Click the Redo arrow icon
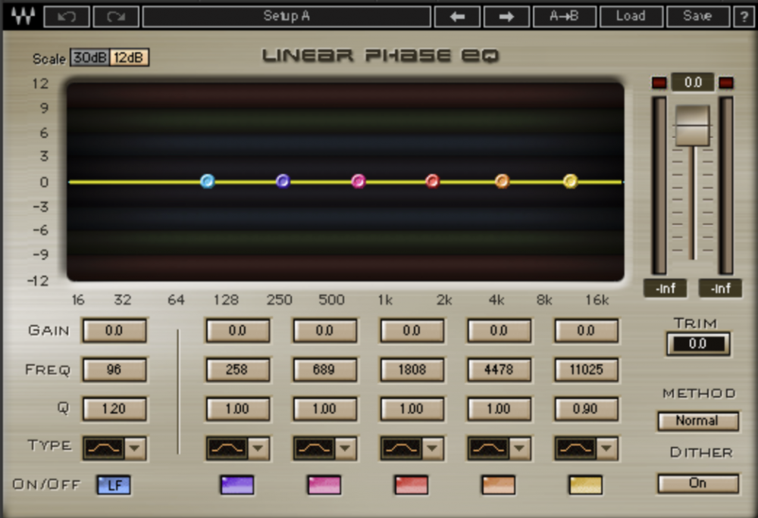This screenshot has width=758, height=518. point(115,16)
